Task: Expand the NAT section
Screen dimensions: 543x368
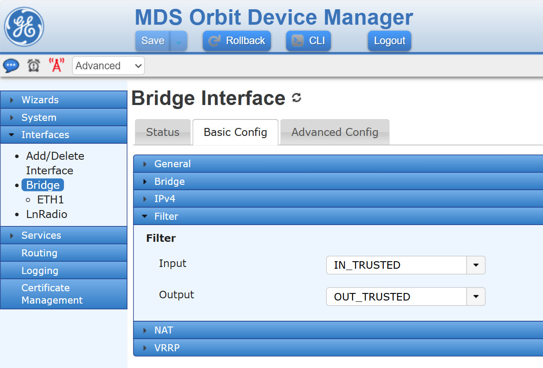Action: (x=164, y=330)
